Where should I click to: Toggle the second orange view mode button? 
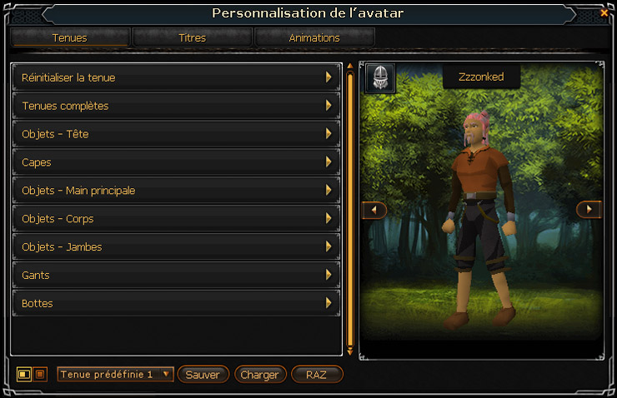click(40, 375)
